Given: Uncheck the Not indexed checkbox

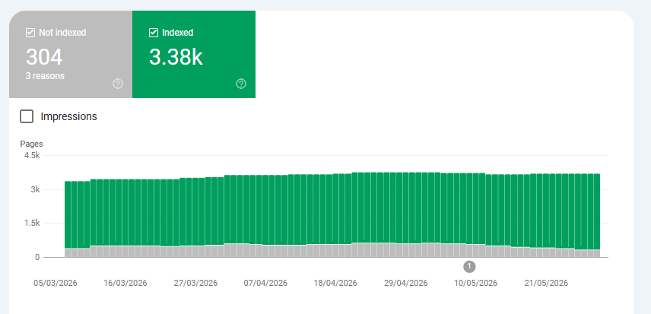Looking at the screenshot, I should click(x=30, y=33).
